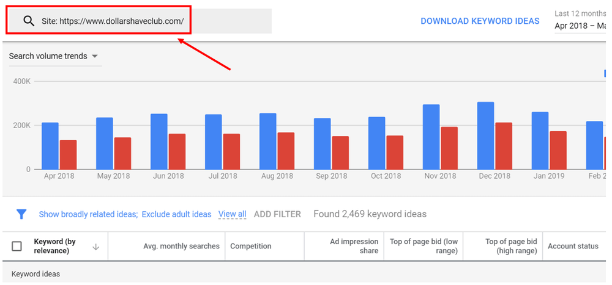Click DOWNLOAD KEYWORD IDEAS

(480, 21)
